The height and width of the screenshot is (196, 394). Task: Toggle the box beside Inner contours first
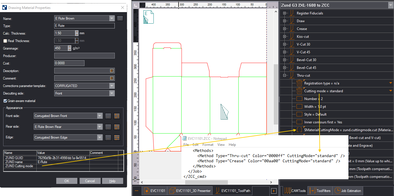pyautogui.click(x=299, y=122)
